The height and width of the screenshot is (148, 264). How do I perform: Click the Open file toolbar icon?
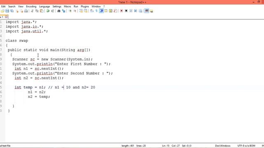2,11
